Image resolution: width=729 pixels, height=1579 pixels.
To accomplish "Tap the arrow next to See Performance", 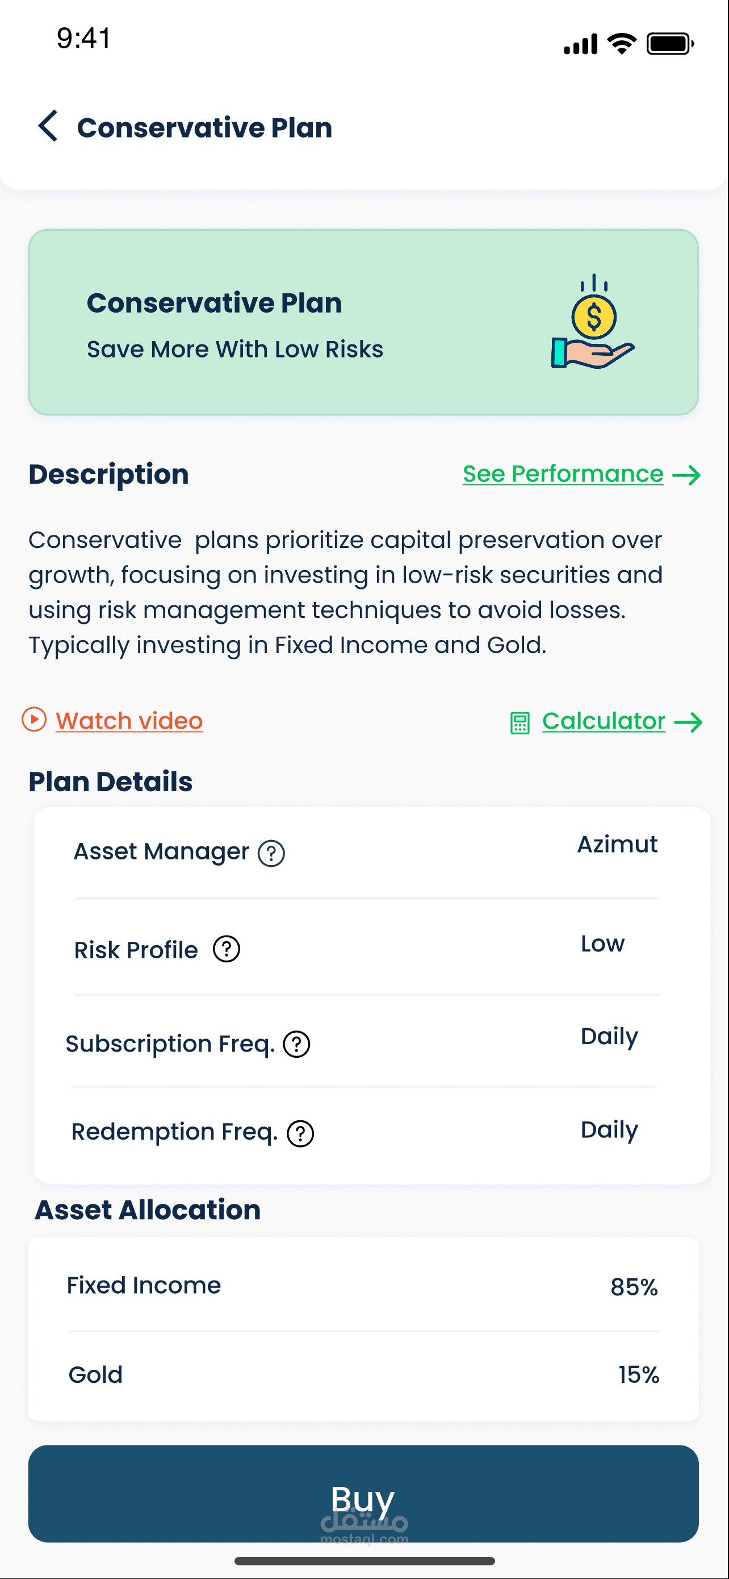I will point(686,475).
